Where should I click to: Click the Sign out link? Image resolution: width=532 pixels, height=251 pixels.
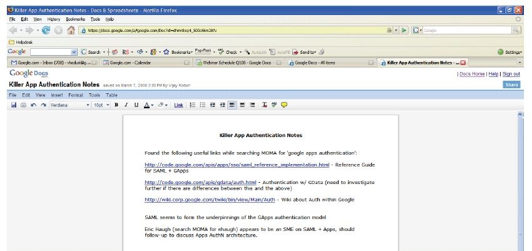click(x=511, y=74)
